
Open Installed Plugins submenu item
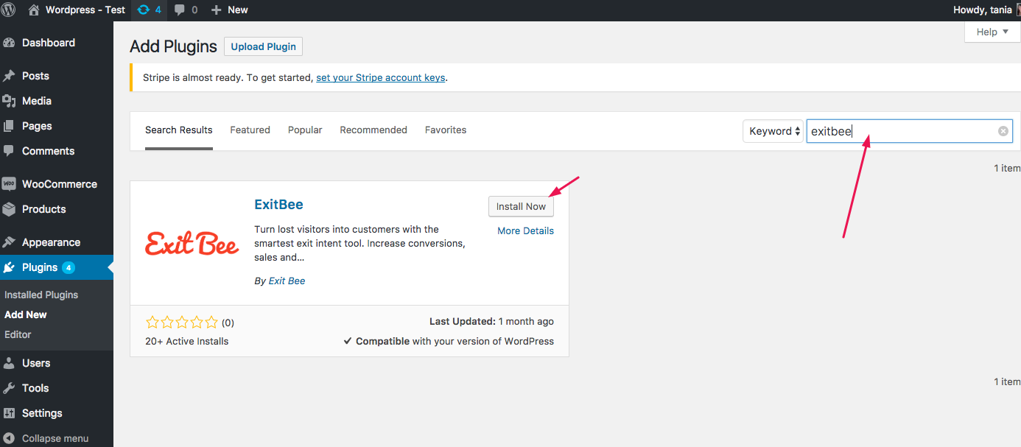(41, 295)
